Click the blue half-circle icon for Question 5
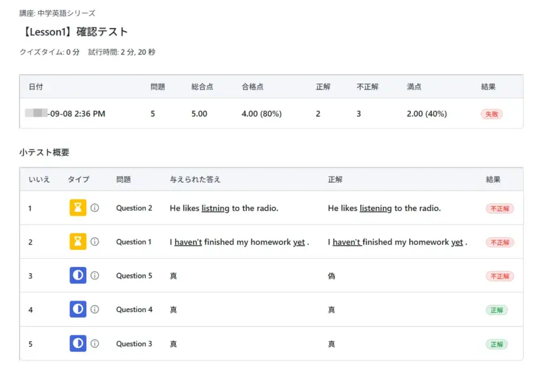This screenshot has width=539, height=371. tap(77, 276)
